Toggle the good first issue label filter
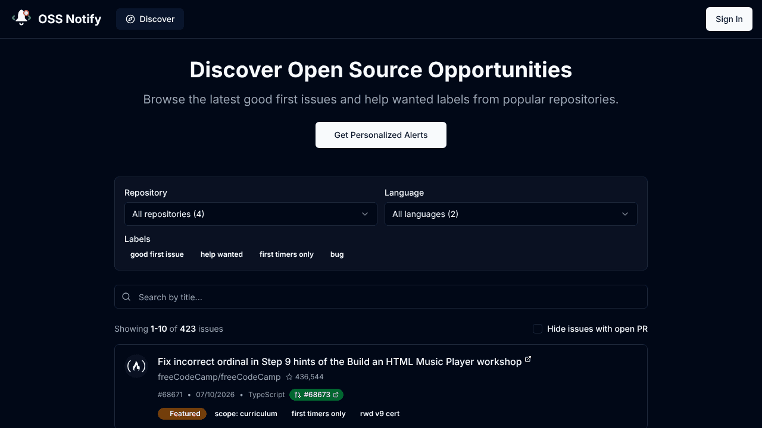Screen dimensions: 762x428 (157, 254)
